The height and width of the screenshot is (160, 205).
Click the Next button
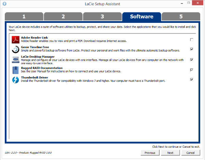[x=170, y=153]
